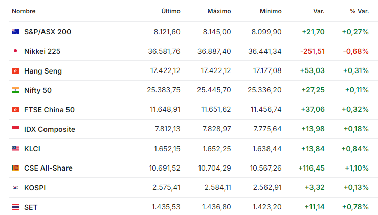Open the FTSE China 50 link

click(x=49, y=110)
